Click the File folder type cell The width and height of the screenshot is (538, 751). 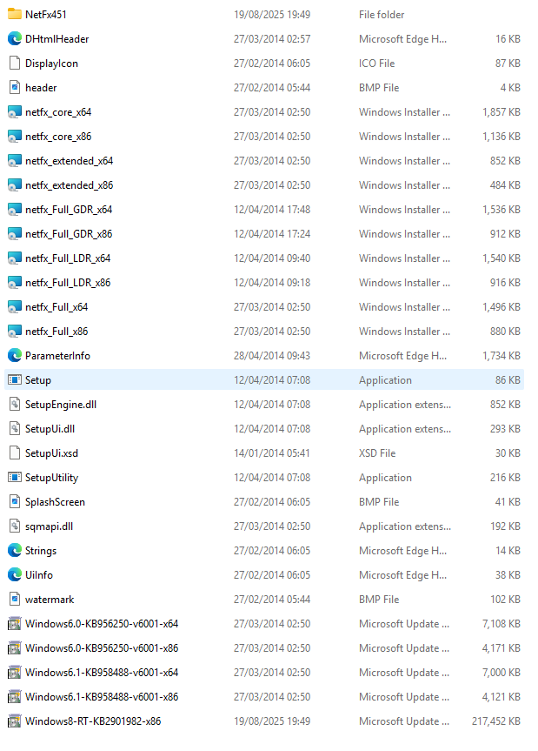coord(382,15)
